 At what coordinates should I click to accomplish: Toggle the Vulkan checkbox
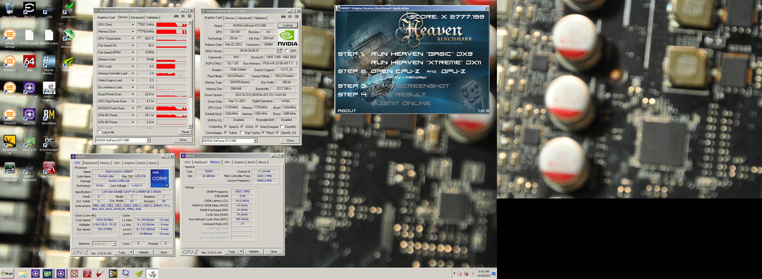226,133
